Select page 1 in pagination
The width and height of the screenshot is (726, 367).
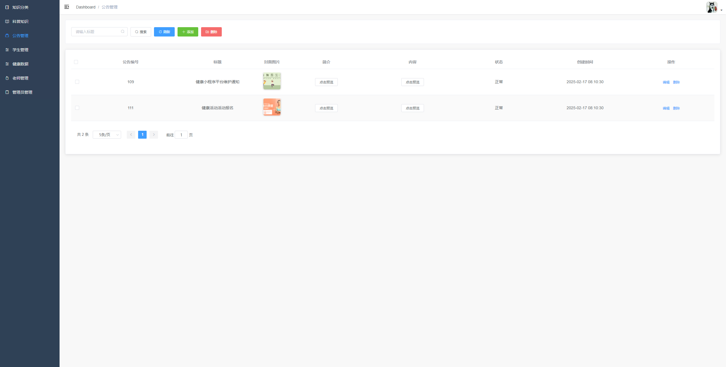point(142,135)
